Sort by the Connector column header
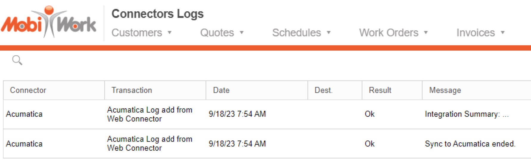The width and height of the screenshot is (531, 162). pos(28,90)
